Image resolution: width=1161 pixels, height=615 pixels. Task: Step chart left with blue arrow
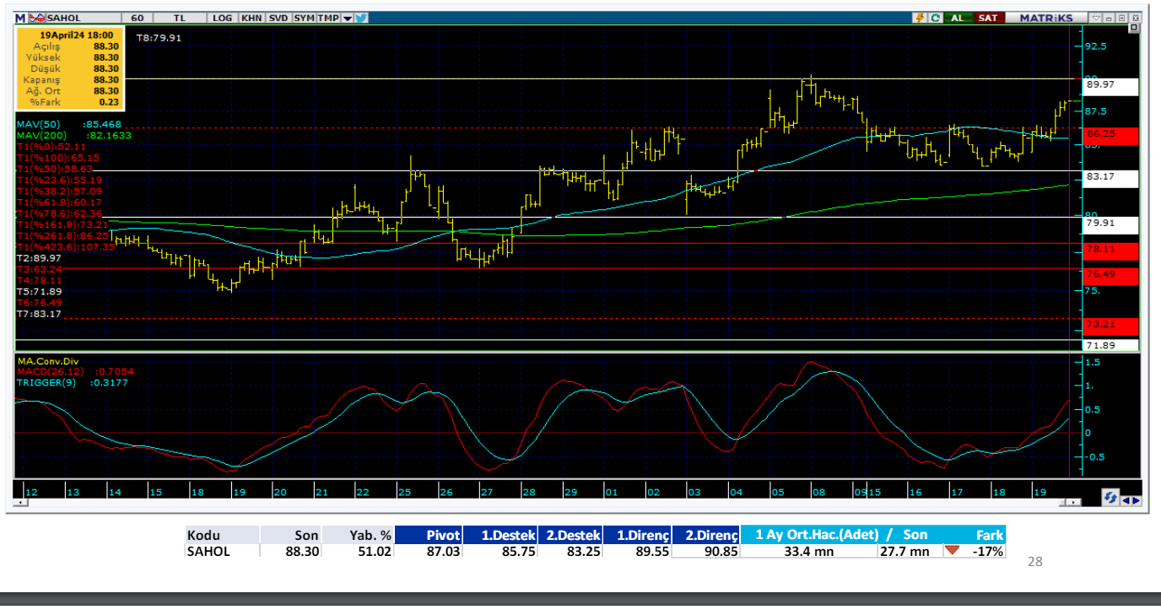coord(1125,499)
